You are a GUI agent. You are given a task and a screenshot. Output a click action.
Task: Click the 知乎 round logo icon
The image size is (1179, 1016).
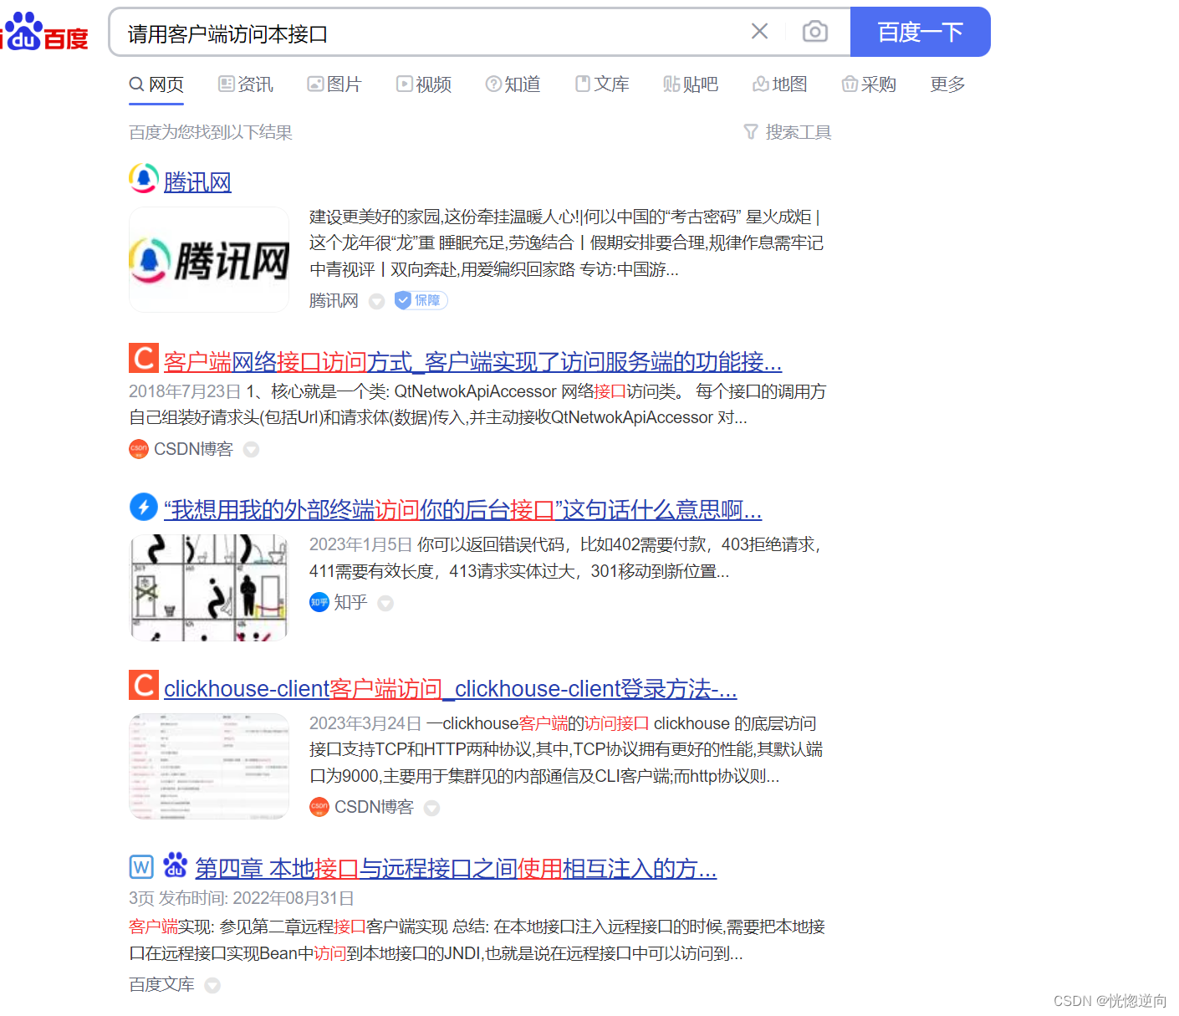319,602
